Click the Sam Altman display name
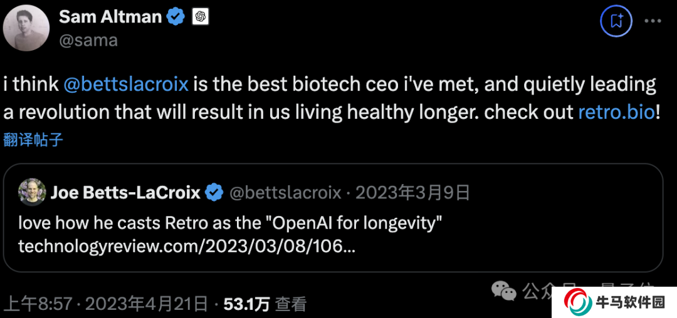 tap(110, 17)
